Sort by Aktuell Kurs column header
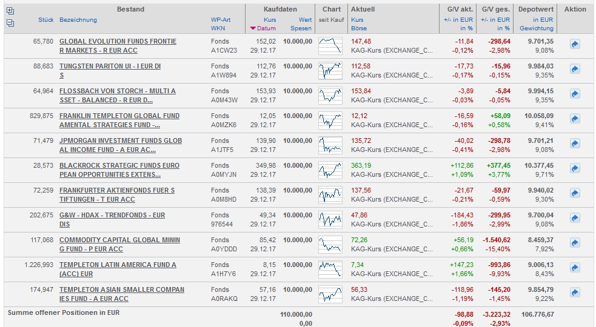This screenshot has width=596, height=327. [357, 20]
